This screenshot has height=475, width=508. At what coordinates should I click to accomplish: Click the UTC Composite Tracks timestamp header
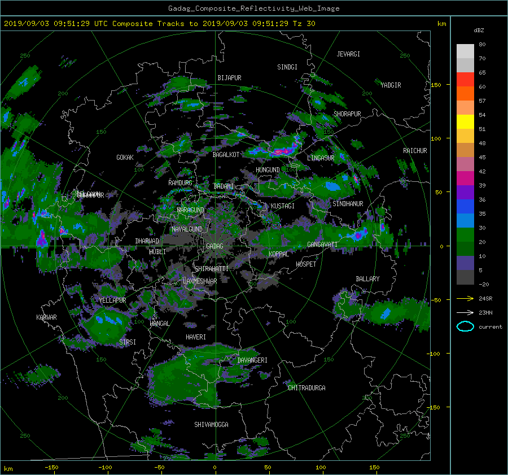(159, 24)
